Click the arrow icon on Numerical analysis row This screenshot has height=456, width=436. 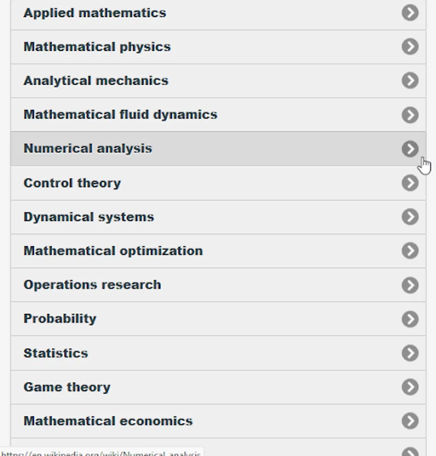pos(410,148)
